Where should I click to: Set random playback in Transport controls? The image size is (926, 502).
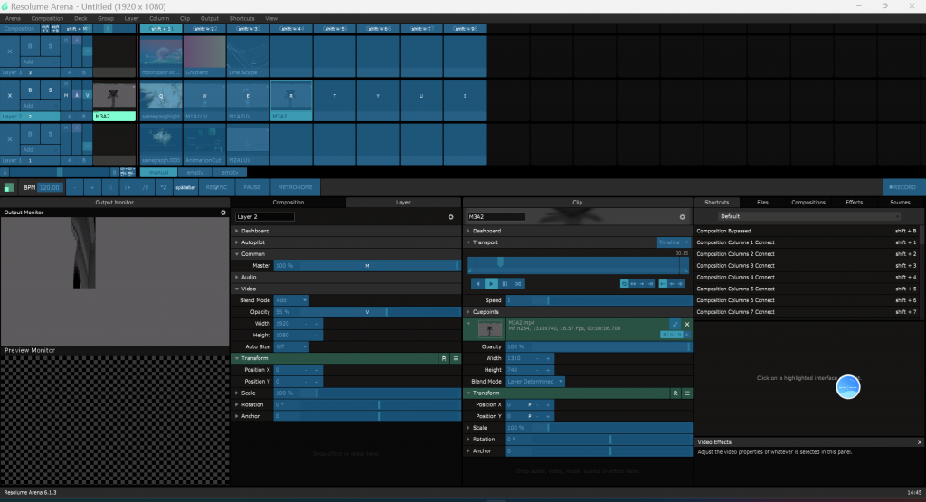518,284
